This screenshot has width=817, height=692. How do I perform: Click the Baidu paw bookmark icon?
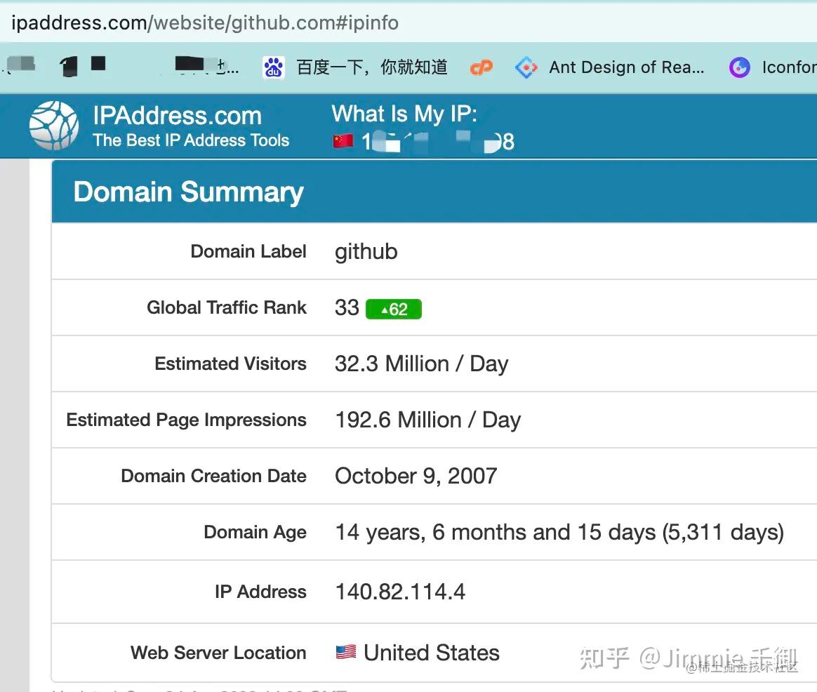click(x=274, y=67)
